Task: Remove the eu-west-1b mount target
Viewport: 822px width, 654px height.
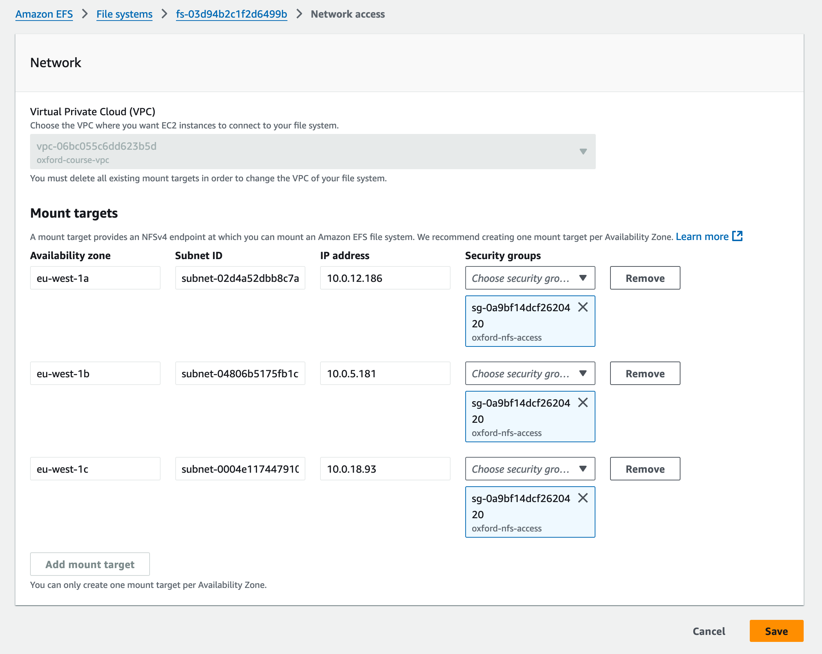Action: (x=645, y=374)
